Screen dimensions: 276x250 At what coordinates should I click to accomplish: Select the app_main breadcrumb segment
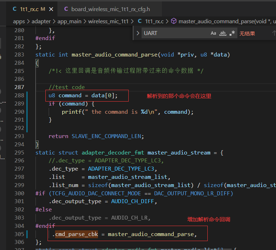[69, 21]
